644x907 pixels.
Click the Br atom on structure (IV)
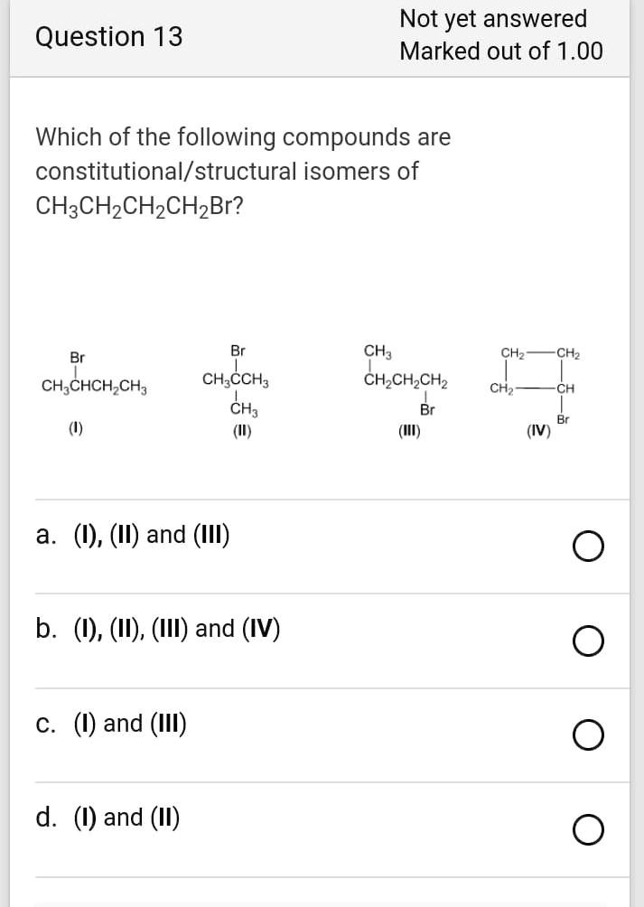click(x=563, y=418)
